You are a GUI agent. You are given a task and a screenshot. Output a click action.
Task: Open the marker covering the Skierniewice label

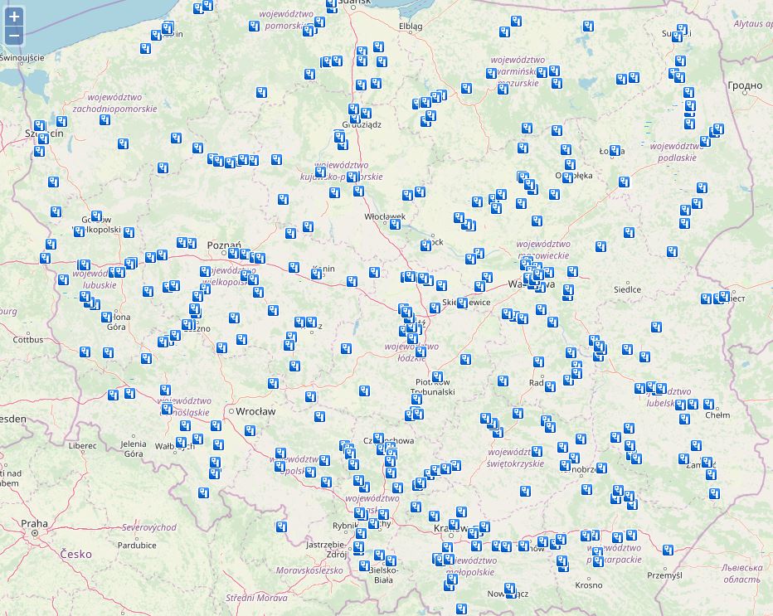[462, 303]
